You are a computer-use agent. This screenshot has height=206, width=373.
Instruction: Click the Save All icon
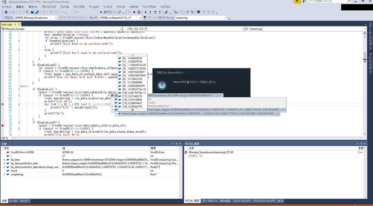37,12
